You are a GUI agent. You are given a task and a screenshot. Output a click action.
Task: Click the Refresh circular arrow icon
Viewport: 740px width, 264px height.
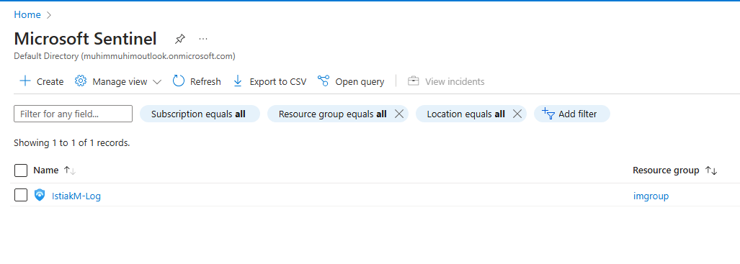click(x=179, y=81)
